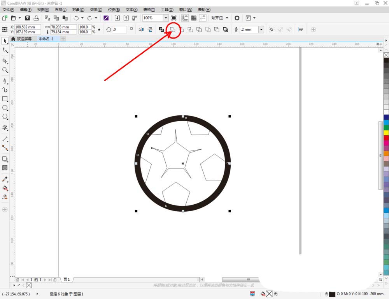The height and width of the screenshot is (299, 389).
Task: Click the Intersect objects icon
Action: pyautogui.click(x=190, y=30)
